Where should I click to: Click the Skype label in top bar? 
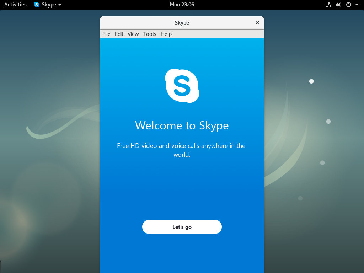tap(49, 5)
